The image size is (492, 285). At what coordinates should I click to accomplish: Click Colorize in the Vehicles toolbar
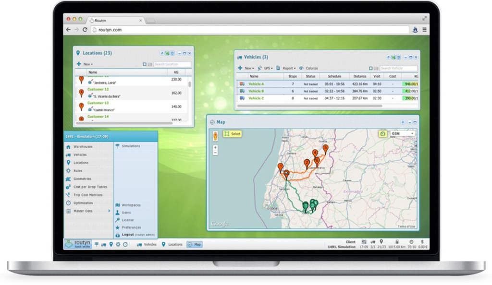pyautogui.click(x=308, y=68)
